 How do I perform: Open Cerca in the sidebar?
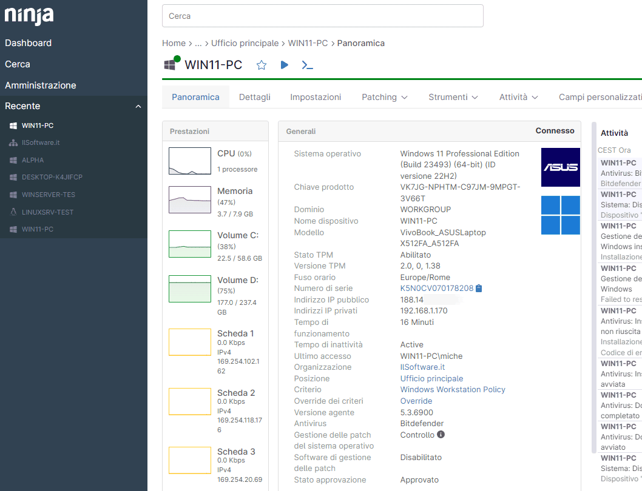point(18,64)
